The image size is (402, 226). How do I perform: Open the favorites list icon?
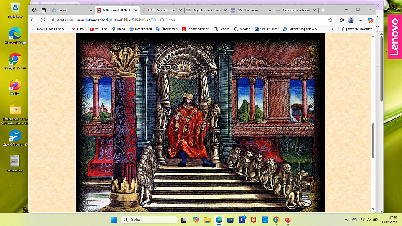click(x=342, y=20)
